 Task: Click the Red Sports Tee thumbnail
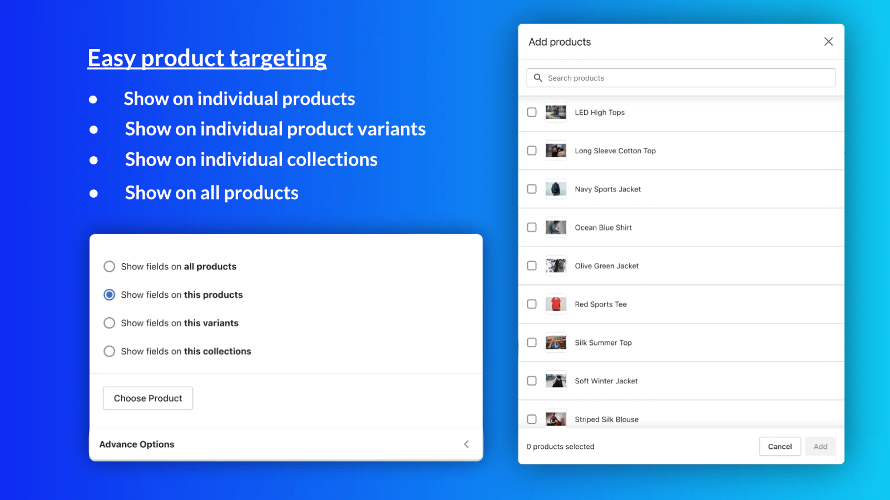pos(556,304)
